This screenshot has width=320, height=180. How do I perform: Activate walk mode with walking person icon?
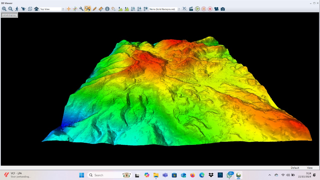point(17,9)
